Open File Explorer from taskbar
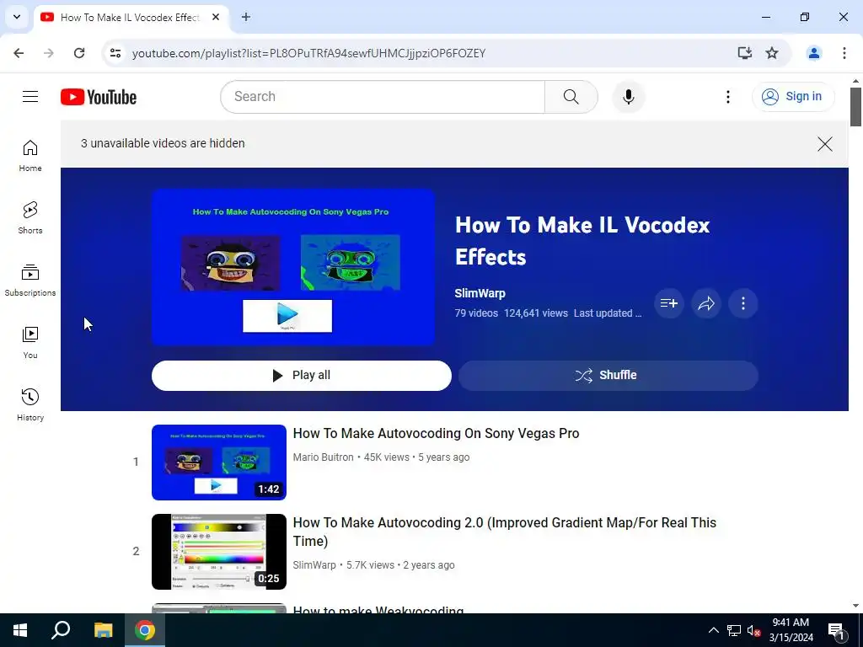The image size is (863, 647). point(103,630)
